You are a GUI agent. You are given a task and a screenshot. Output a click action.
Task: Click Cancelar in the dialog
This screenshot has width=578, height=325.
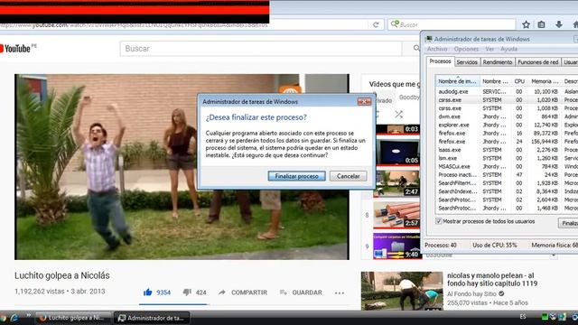pos(348,176)
